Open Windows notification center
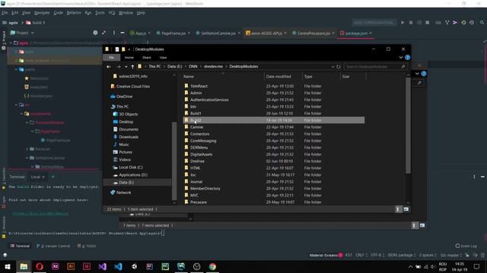 (477, 266)
